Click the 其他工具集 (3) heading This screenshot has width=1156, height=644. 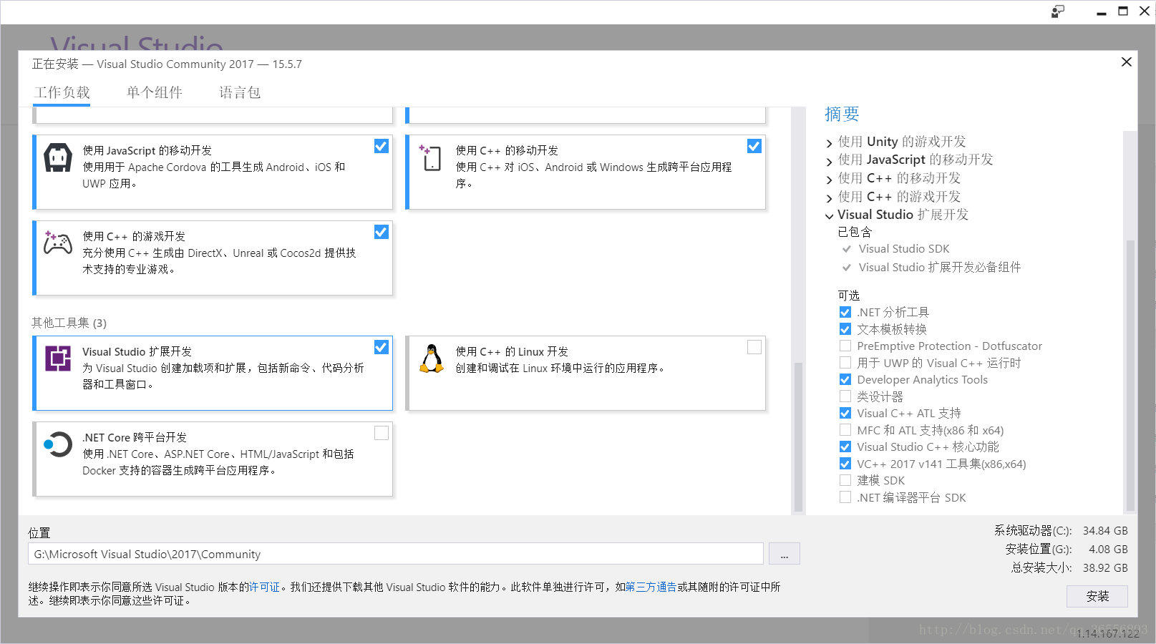click(69, 323)
